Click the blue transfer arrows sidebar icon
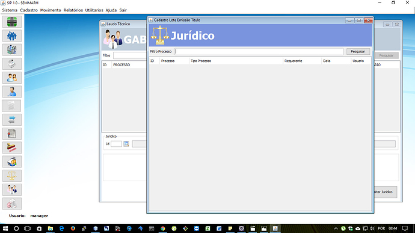Screen dimensions: 415x233 (12, 120)
